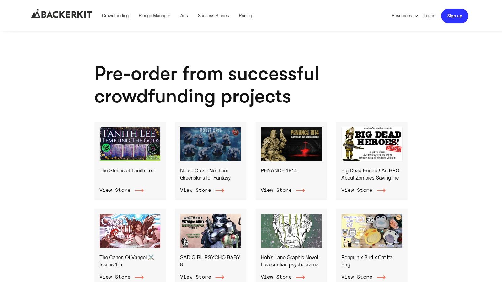Screen dimensions: 502x282
Task: Click the arrow icon under Big Dead Heroes
Action: (381, 190)
